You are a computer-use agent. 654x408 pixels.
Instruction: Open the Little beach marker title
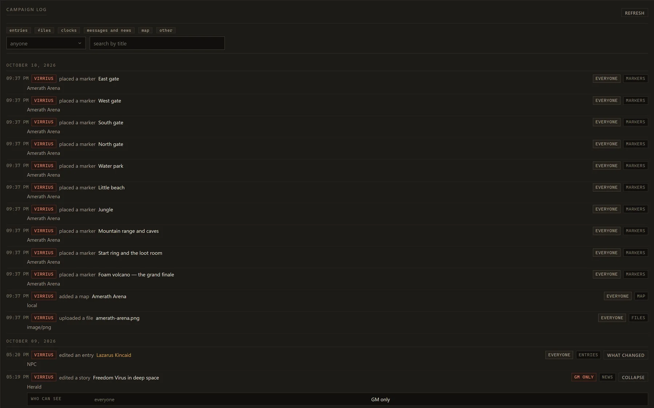pos(112,187)
